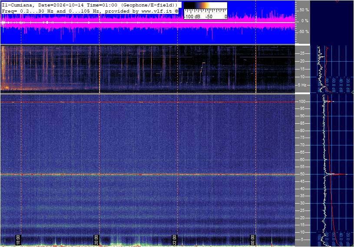The height and width of the screenshot is (247, 354).
Task: Click the 60 tick on E-field frequency axis
Action: pos(302,160)
